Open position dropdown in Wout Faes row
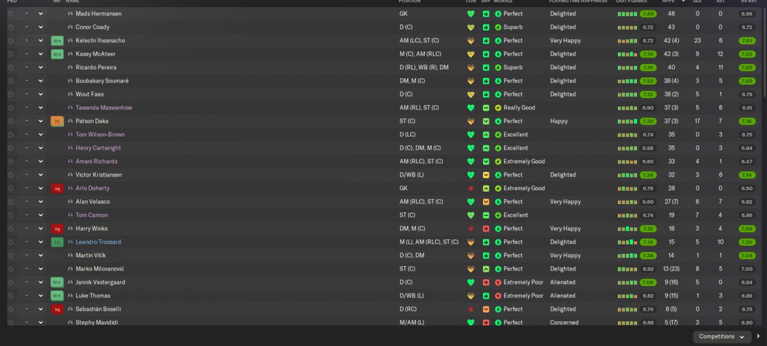This screenshot has width=767, height=346. click(x=41, y=94)
